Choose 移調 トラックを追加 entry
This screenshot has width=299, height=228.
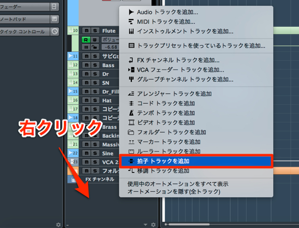tap(196, 171)
